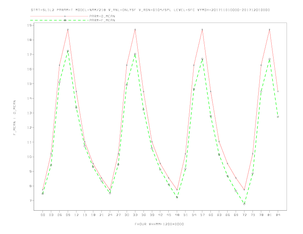
Task: Click the x-axis tick label 72
Action: click(244, 215)
